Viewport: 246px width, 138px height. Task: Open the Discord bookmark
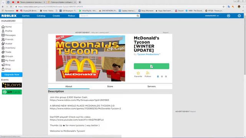[180, 11]
